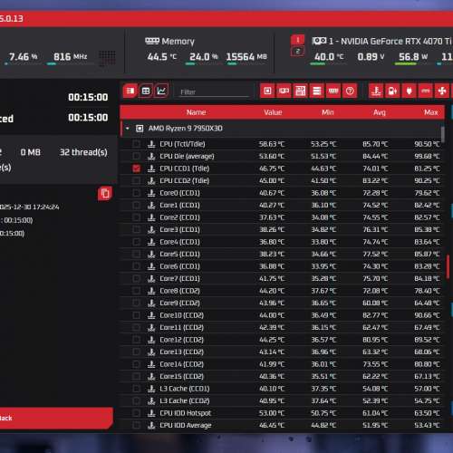This screenshot has height=453, width=453.
Task: Click the Memory module icon in header
Action: pyautogui.click(x=152, y=41)
